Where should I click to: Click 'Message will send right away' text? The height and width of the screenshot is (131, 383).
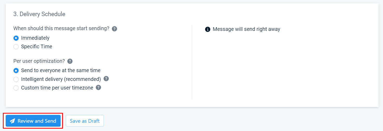pyautogui.click(x=247, y=29)
